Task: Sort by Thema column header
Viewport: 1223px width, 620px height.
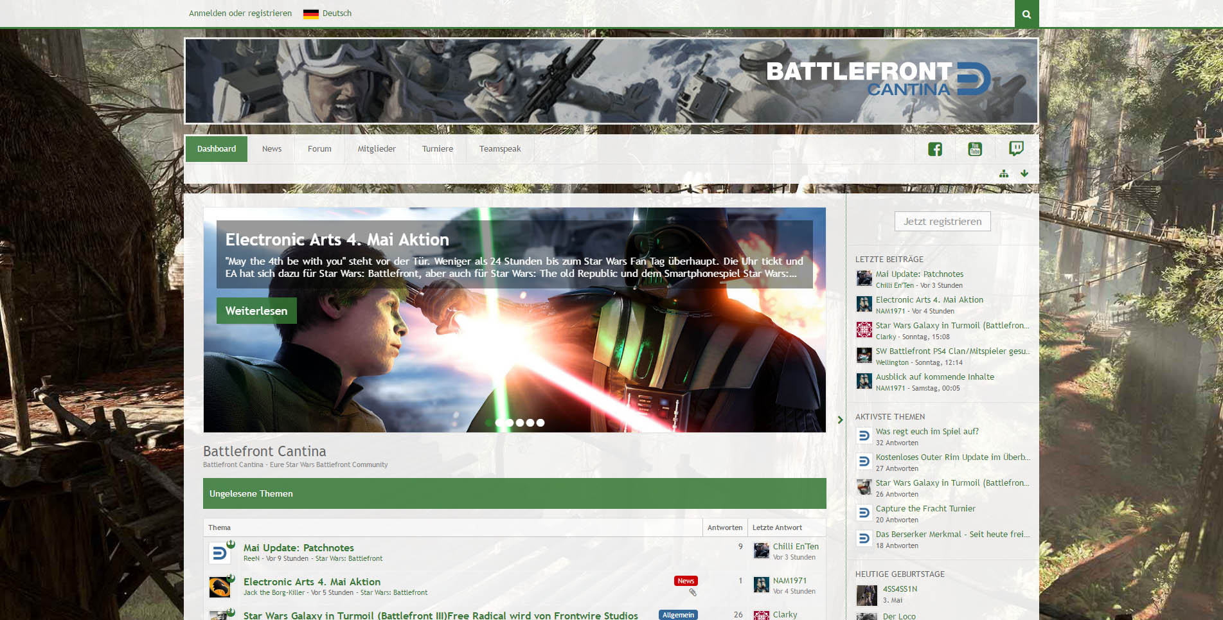Action: (219, 527)
